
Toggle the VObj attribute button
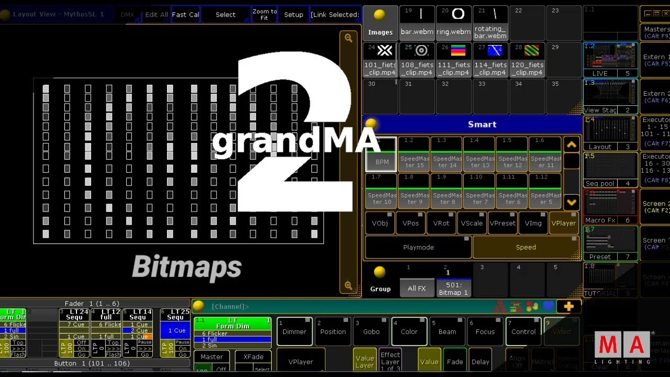[x=380, y=223]
